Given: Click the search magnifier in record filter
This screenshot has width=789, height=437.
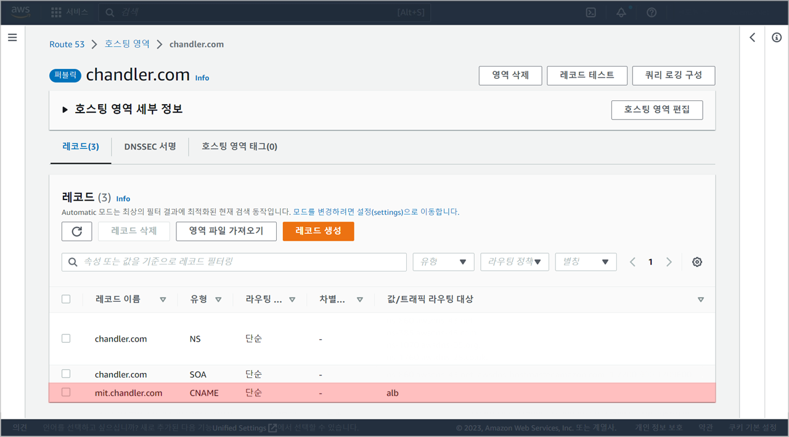Looking at the screenshot, I should [x=73, y=262].
